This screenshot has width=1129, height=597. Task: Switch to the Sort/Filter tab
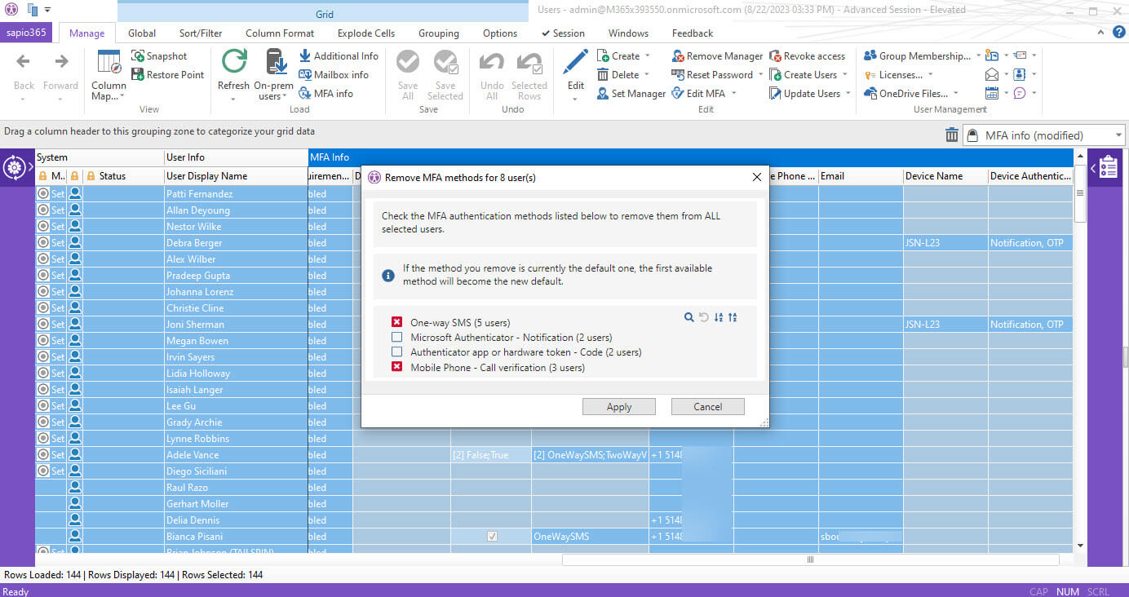point(201,33)
